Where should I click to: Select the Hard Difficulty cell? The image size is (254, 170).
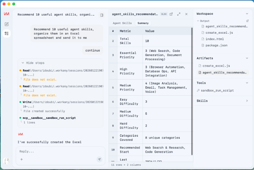(130, 126)
